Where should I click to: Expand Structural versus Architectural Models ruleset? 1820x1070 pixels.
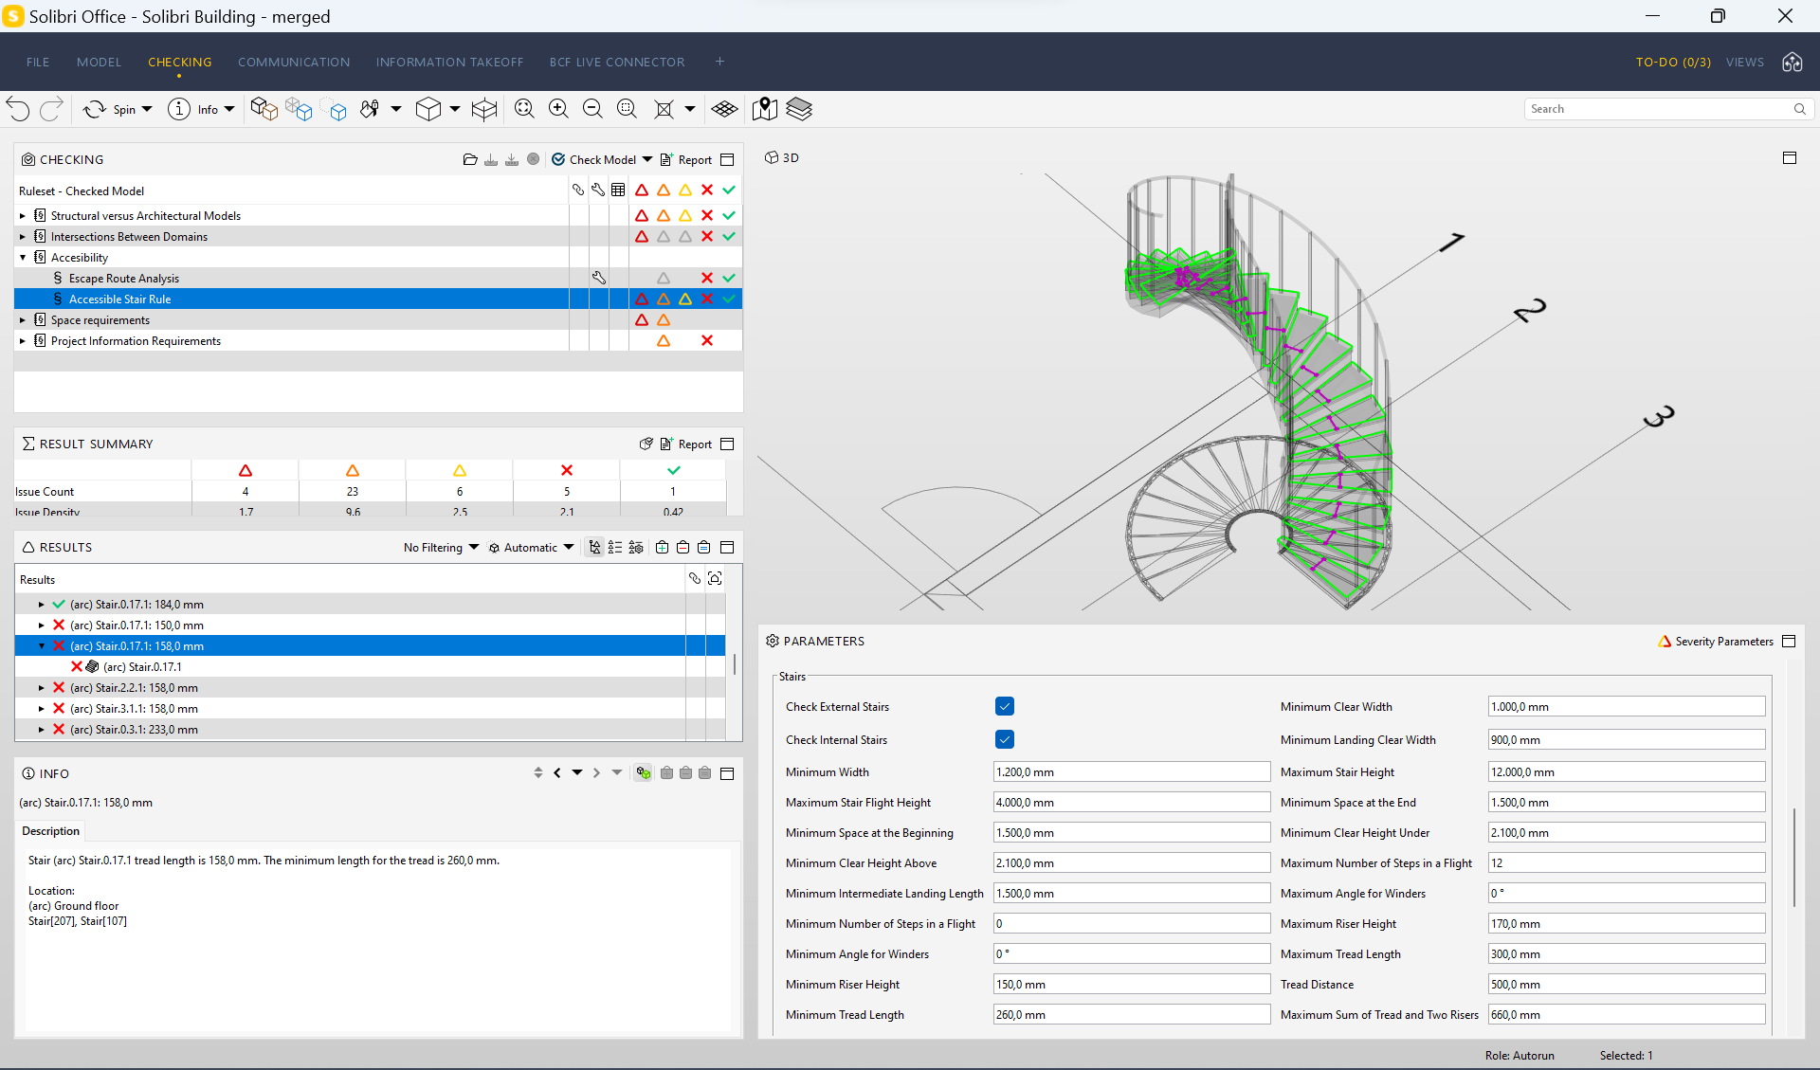click(23, 216)
